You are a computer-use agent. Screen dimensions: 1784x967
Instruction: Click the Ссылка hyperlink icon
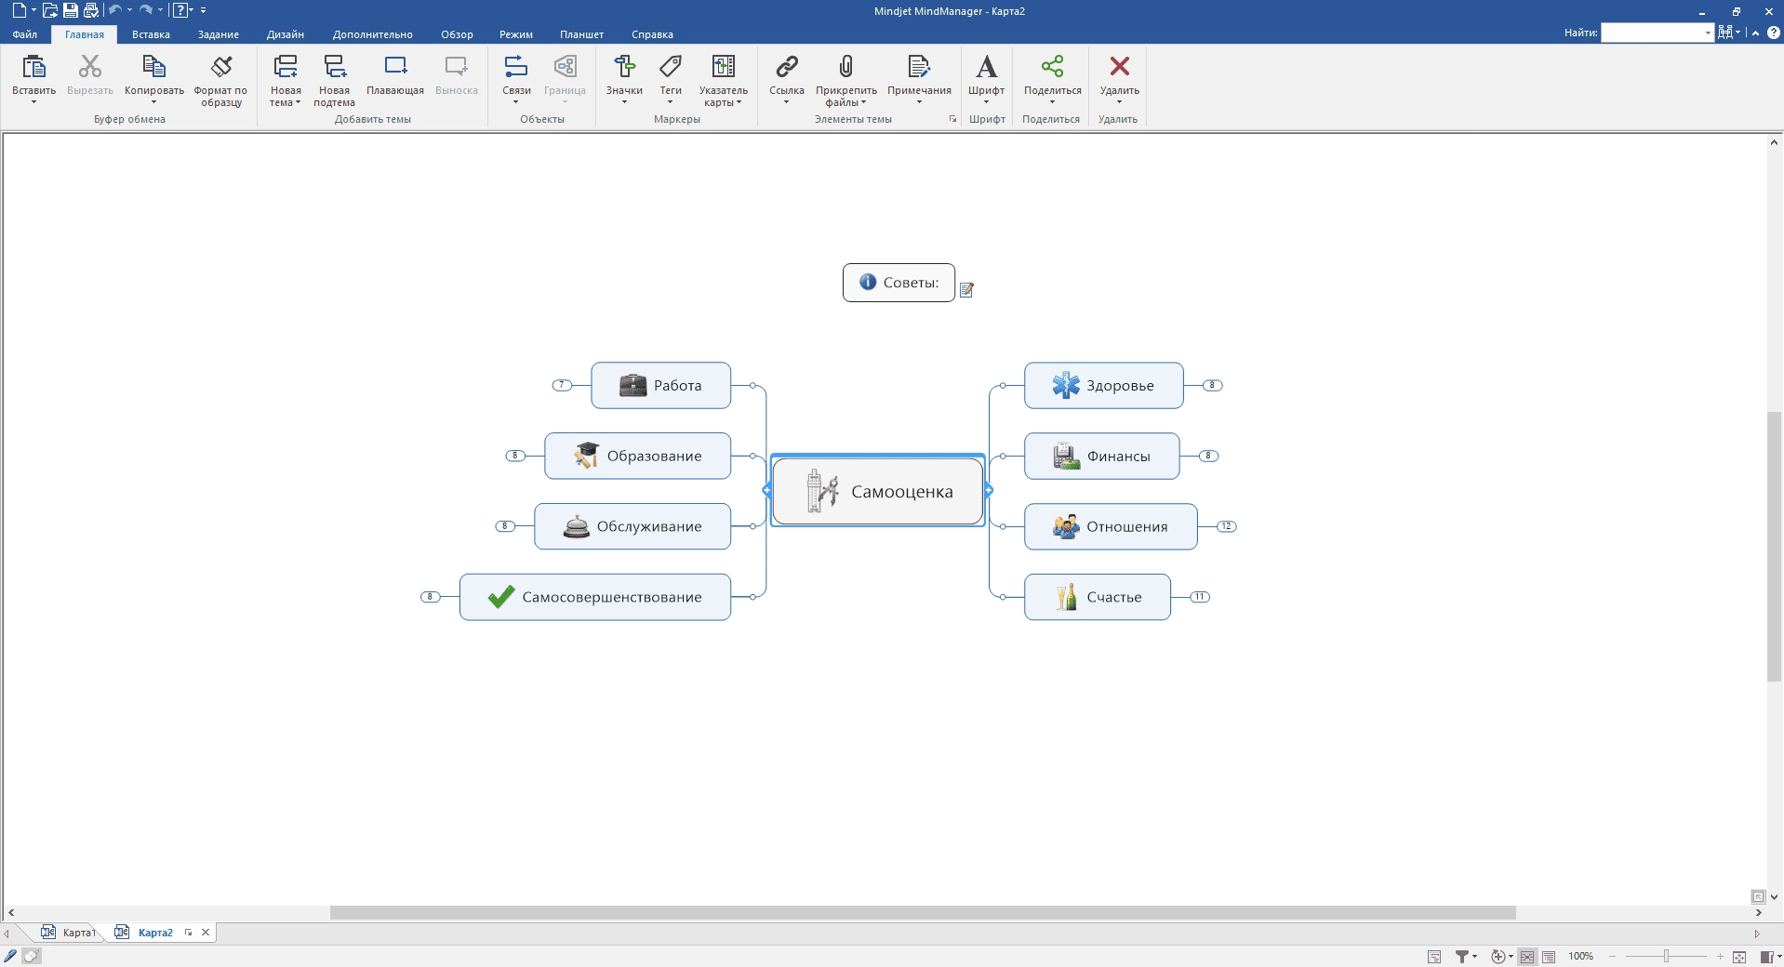(x=787, y=66)
